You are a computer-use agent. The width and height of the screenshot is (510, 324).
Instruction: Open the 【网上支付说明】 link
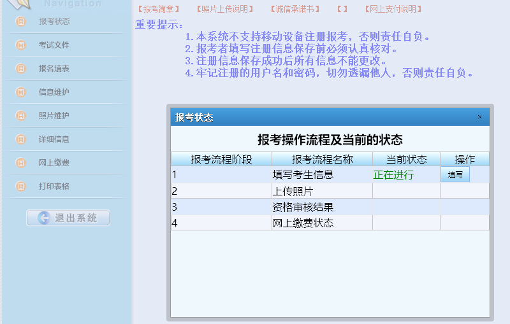pyautogui.click(x=392, y=10)
